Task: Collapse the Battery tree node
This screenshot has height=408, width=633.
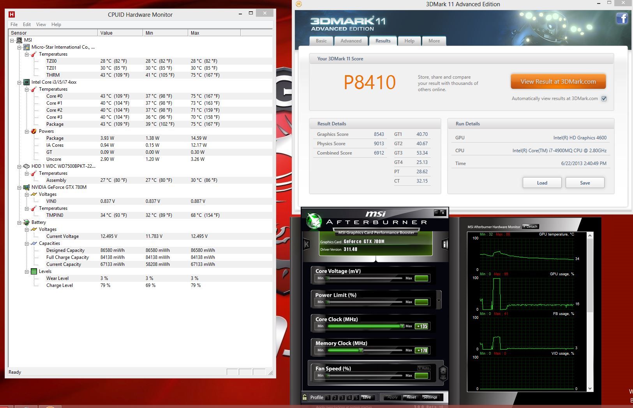Action: coord(19,222)
